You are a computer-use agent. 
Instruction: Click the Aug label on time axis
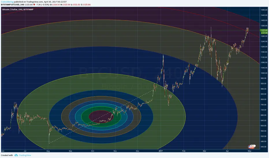(48, 151)
